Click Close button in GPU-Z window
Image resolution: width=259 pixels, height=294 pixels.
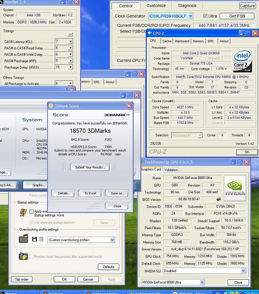point(238,282)
